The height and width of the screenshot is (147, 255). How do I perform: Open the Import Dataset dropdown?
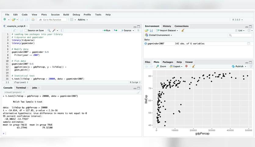167,30
